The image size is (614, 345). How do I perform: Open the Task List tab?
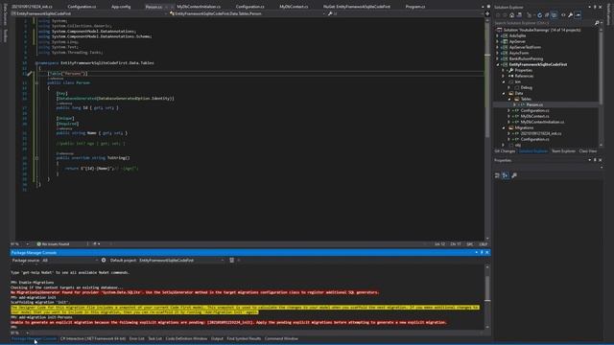click(x=155, y=338)
